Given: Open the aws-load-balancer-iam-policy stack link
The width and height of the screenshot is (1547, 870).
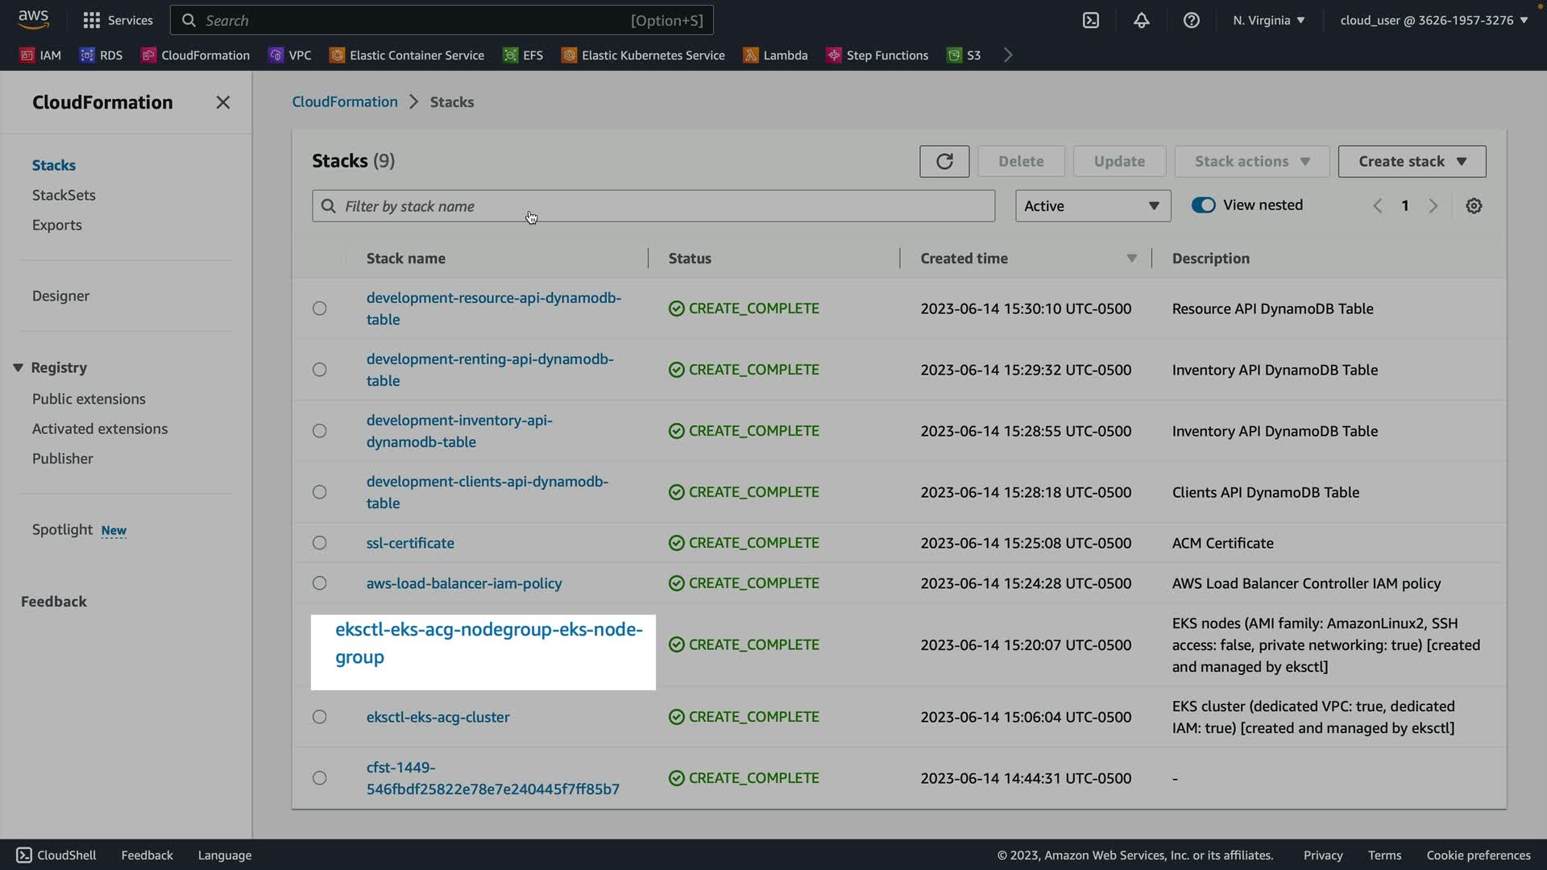Looking at the screenshot, I should pos(464,583).
